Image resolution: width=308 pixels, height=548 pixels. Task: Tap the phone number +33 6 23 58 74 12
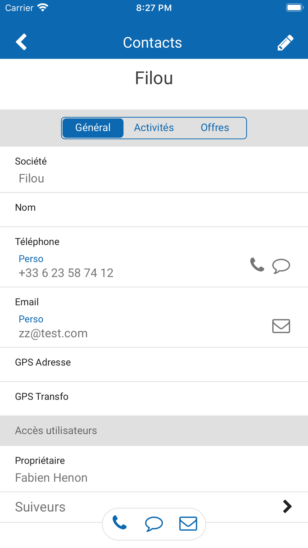pos(66,273)
